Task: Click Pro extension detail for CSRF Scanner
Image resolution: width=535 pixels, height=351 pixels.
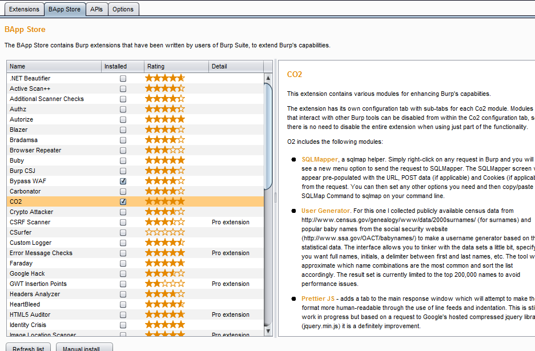Action: pyautogui.click(x=231, y=222)
